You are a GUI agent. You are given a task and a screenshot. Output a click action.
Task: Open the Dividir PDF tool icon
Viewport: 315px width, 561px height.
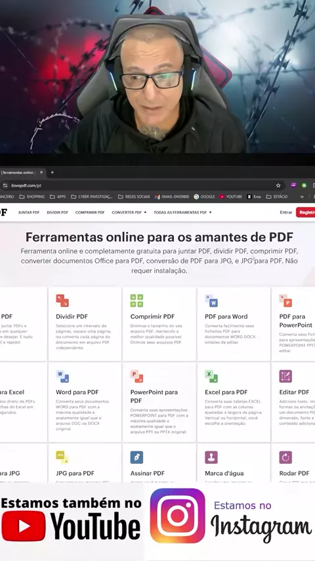62,301
